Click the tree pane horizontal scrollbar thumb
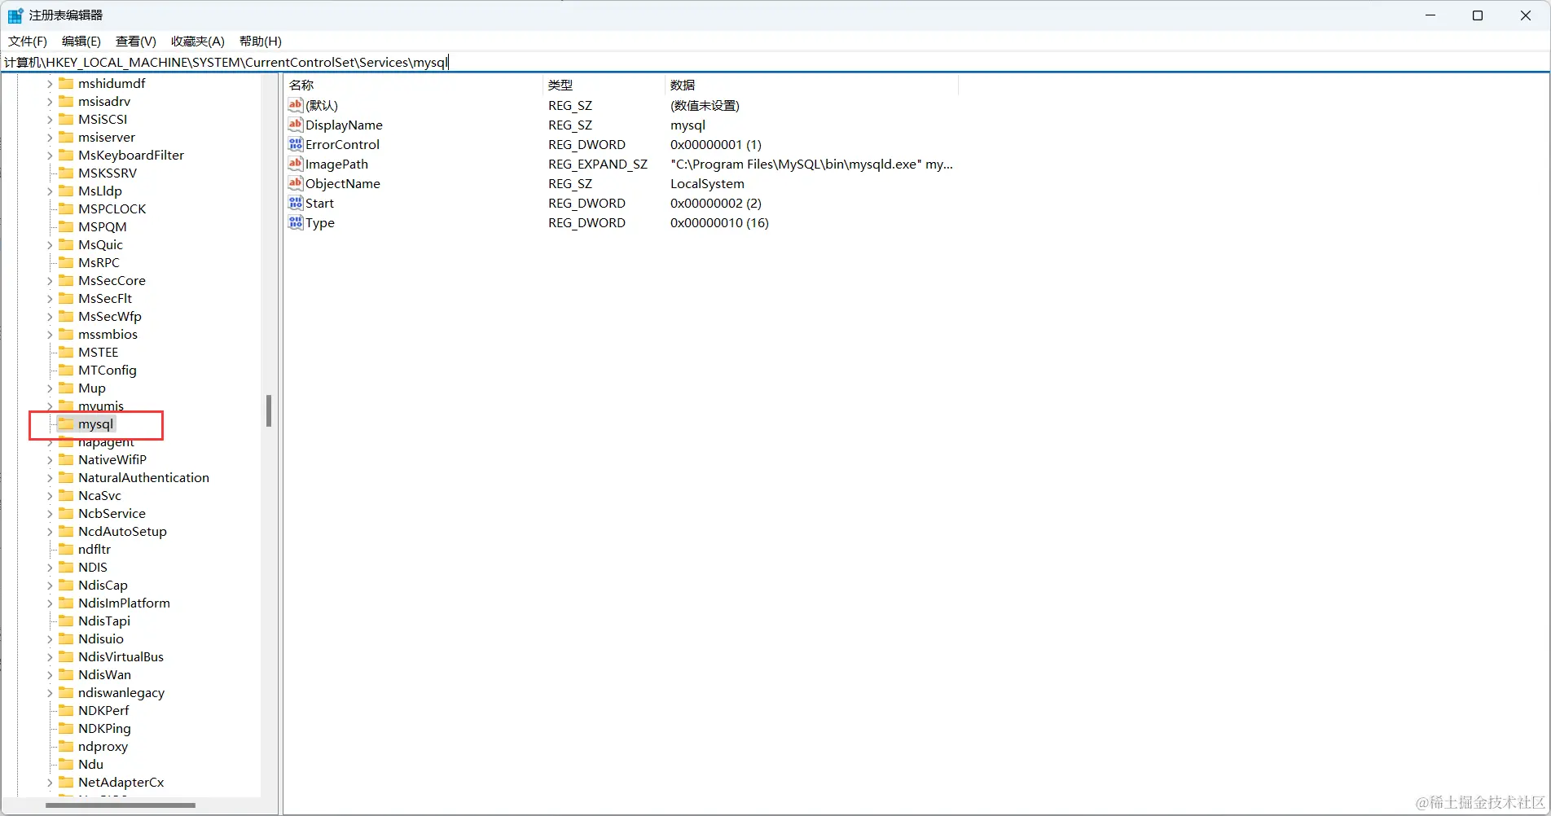Viewport: 1551px width, 816px height. 121,805
